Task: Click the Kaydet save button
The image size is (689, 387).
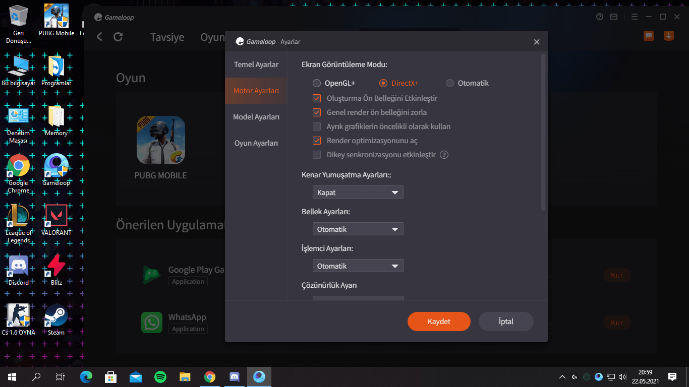Action: 439,321
